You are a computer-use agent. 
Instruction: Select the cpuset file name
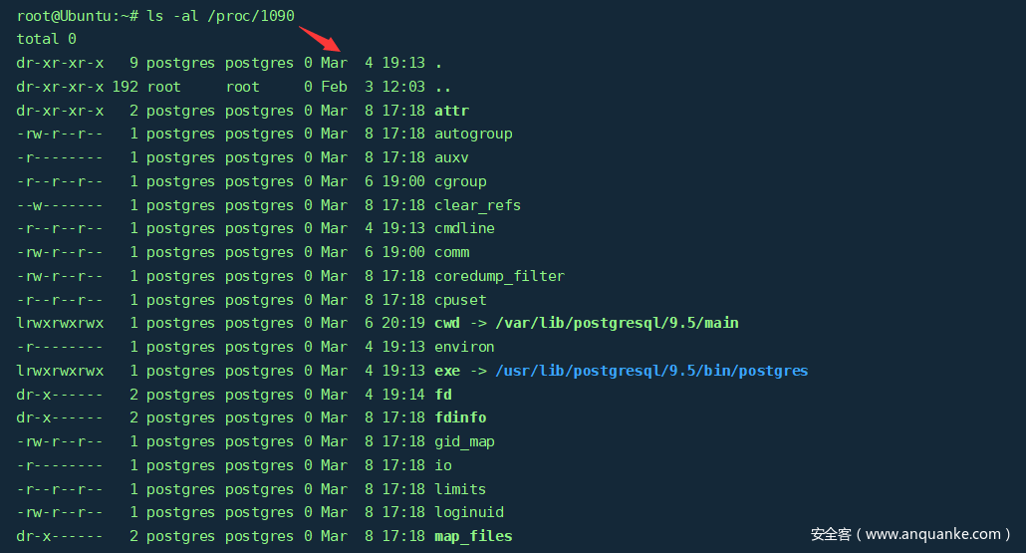(460, 300)
